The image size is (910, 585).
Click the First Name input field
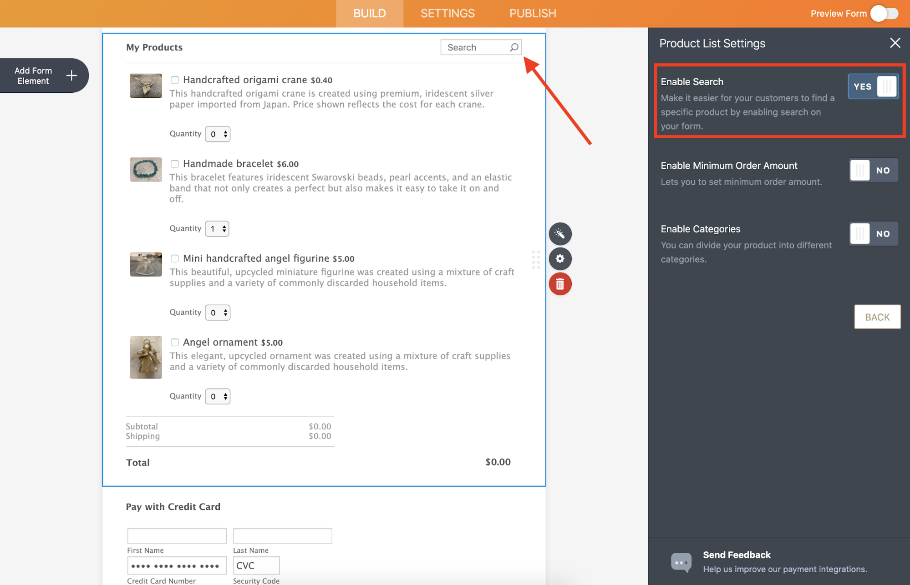177,536
